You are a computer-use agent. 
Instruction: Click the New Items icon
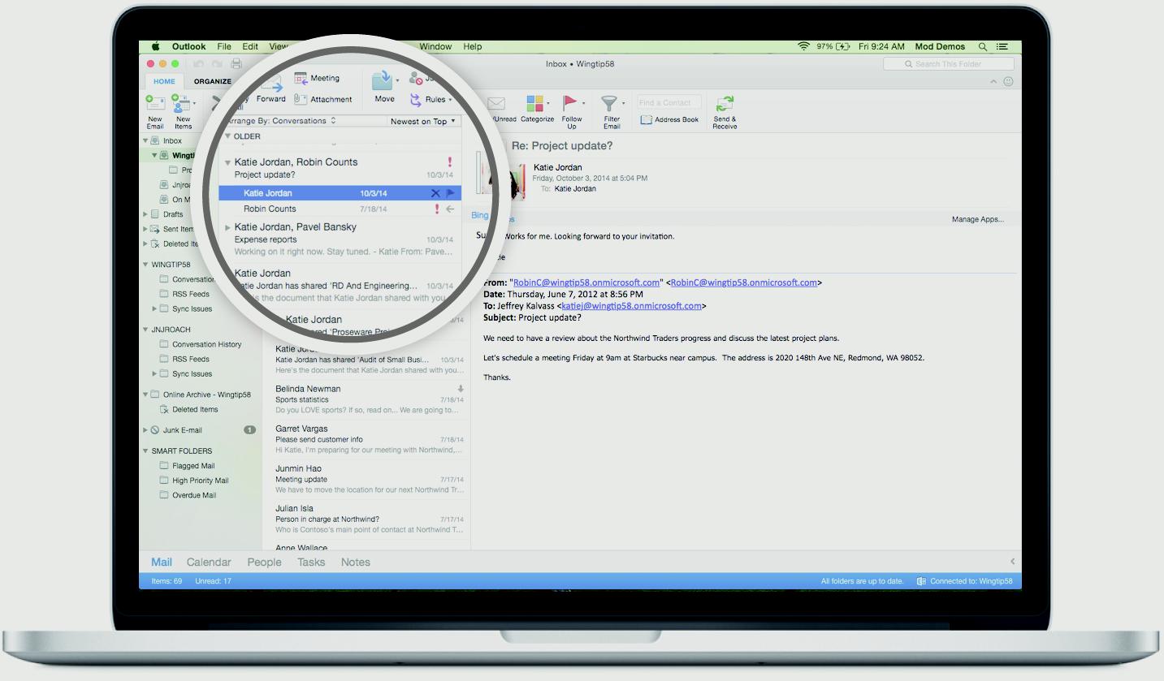(181, 103)
